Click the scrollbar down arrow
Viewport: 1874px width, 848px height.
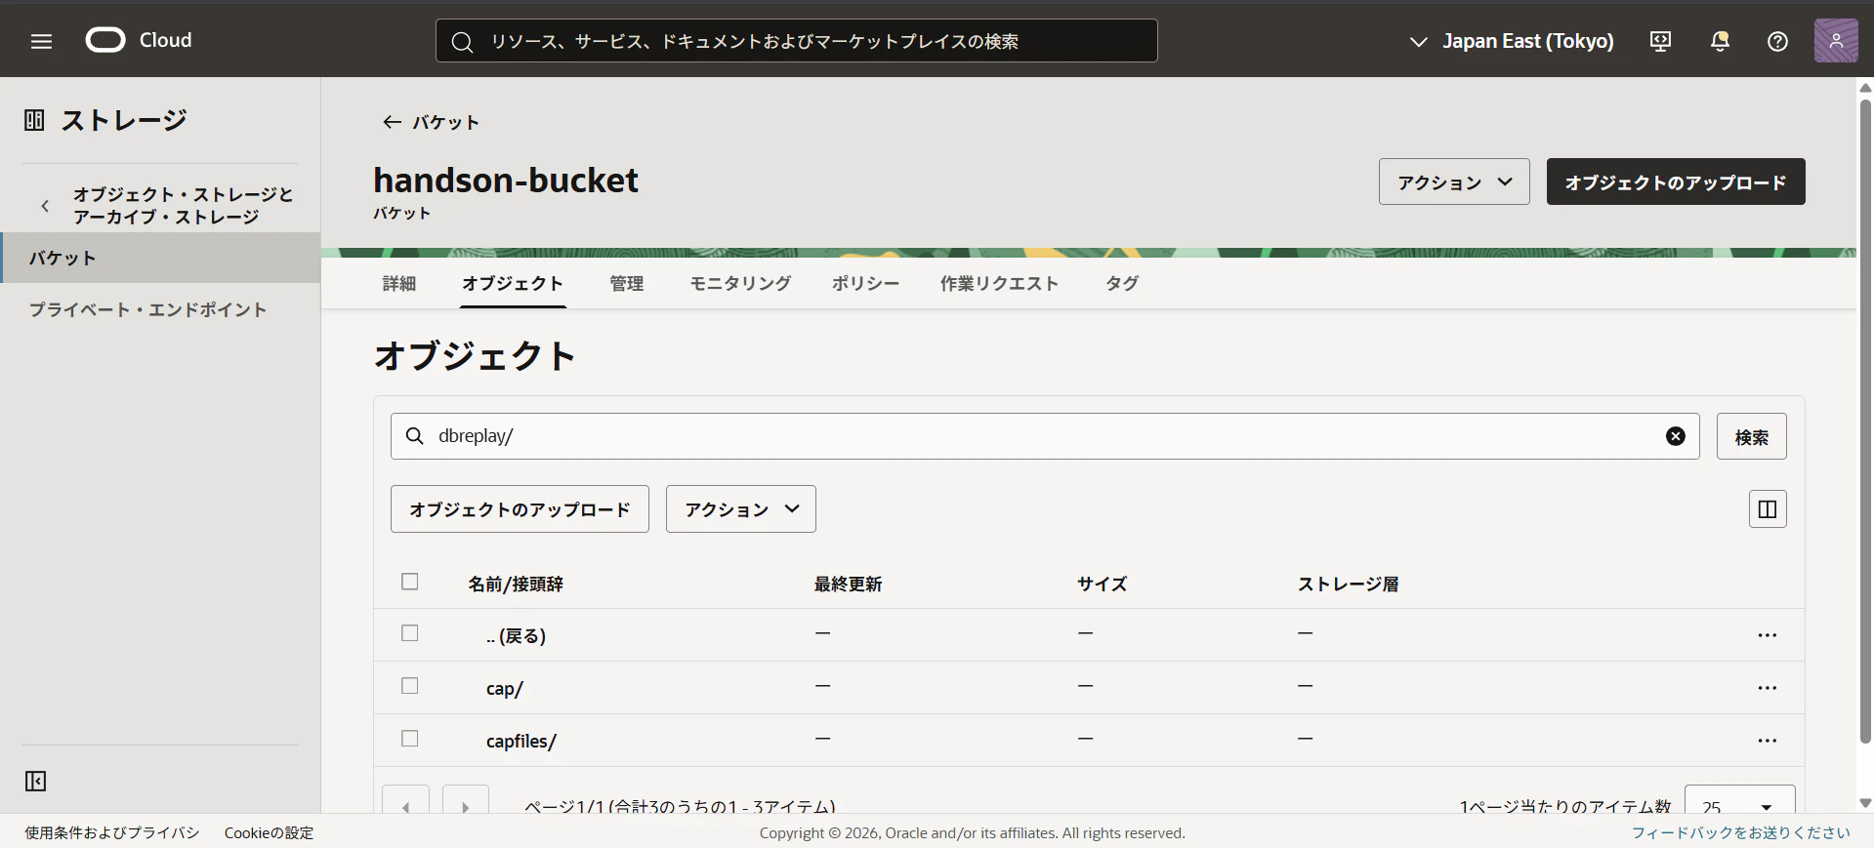pos(1865,803)
